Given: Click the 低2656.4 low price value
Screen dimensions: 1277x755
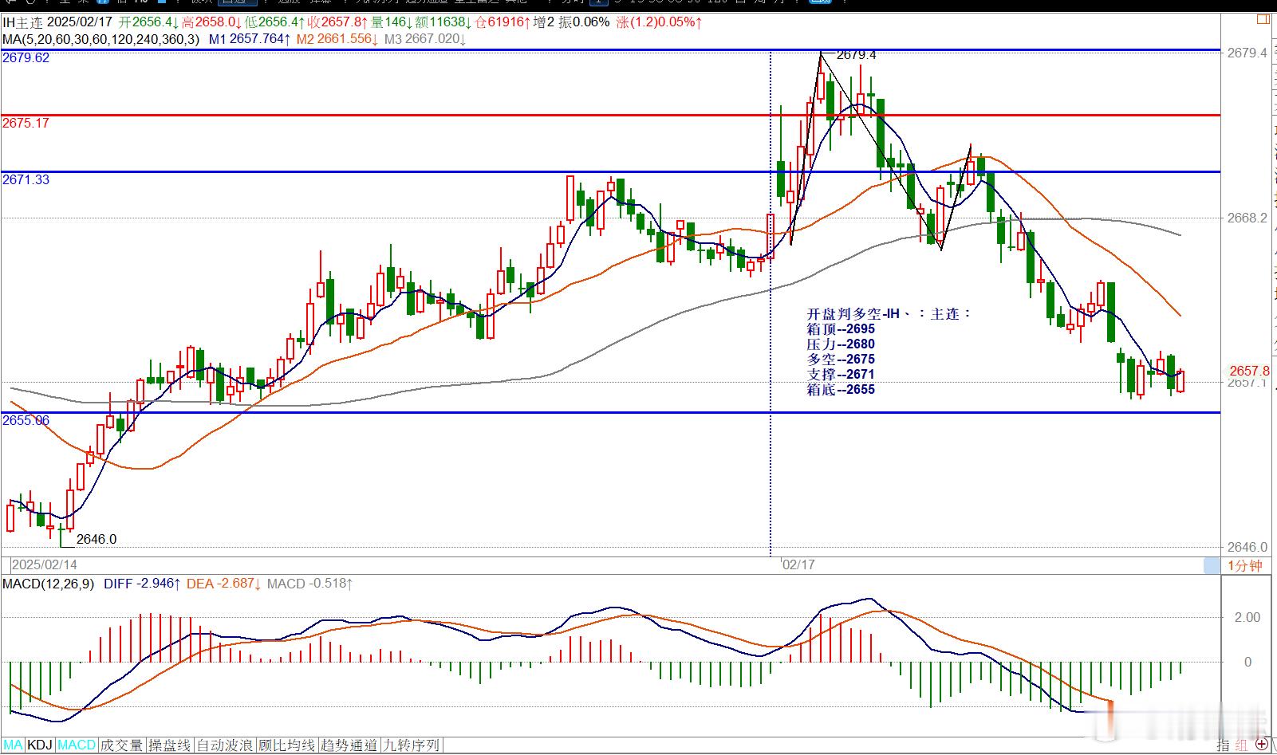Looking at the screenshot, I should click(276, 22).
